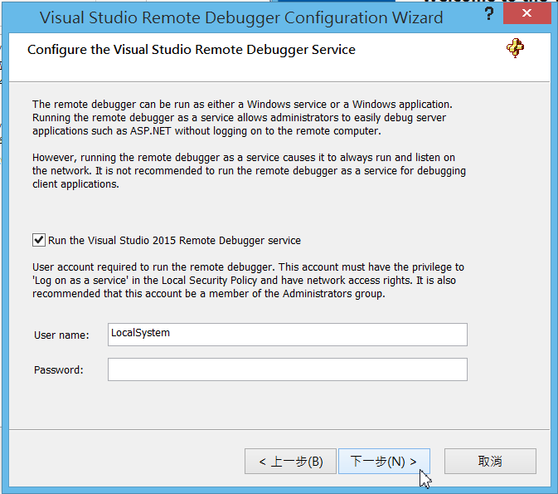
Task: Click the 'Password:' label
Action: point(59,370)
